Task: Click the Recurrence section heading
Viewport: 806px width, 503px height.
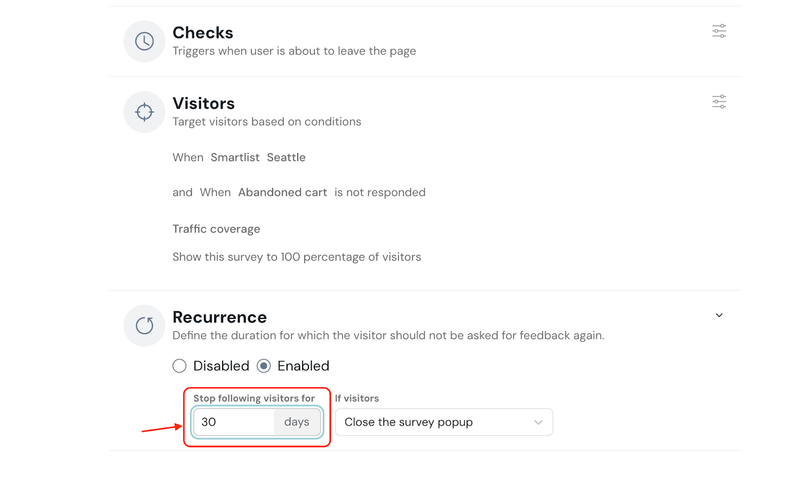Action: (220, 317)
